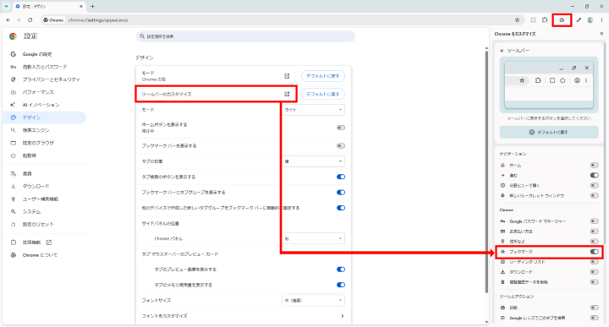The height and width of the screenshot is (327, 609).
Task: Click the Chrome logo beside 設定
Action: pos(13,36)
